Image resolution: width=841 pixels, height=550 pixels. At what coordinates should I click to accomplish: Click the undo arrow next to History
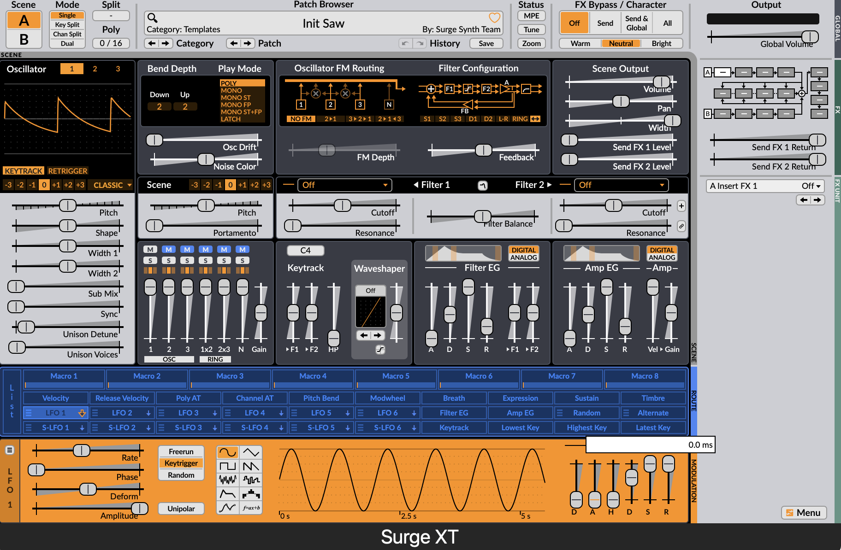tap(404, 43)
